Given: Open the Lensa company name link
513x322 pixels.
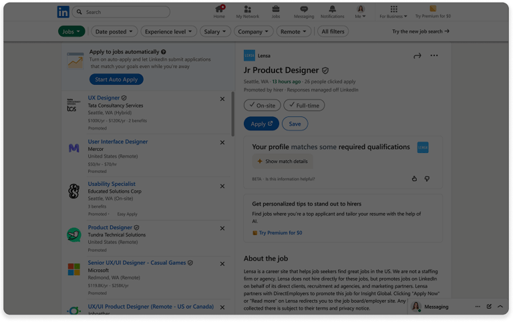Looking at the screenshot, I should pos(264,55).
